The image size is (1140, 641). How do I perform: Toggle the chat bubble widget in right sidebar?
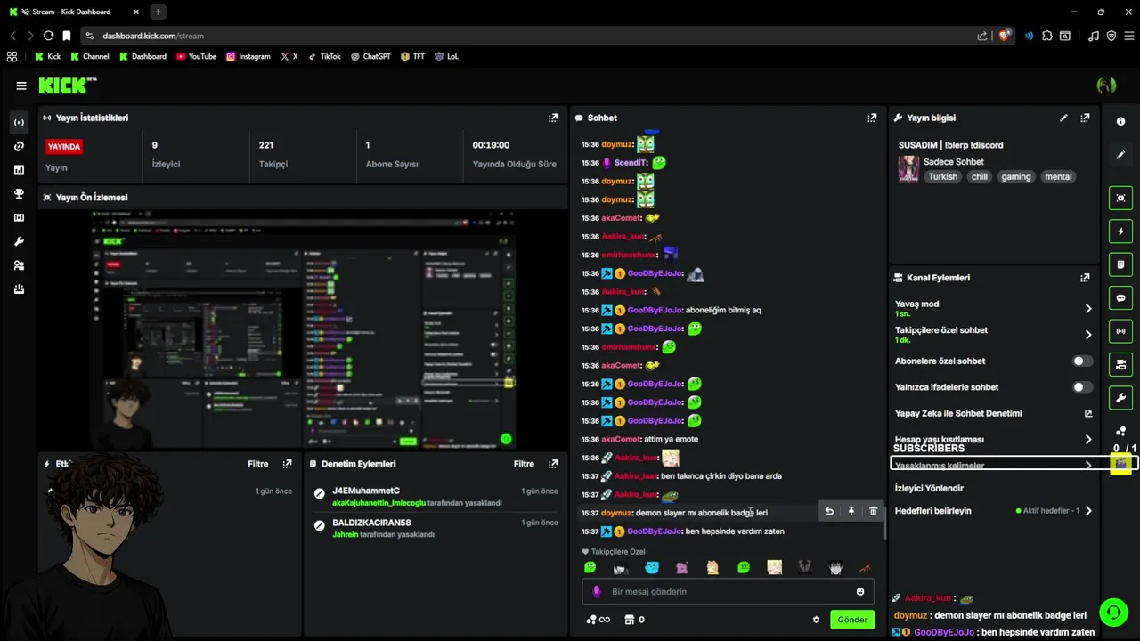point(1120,298)
